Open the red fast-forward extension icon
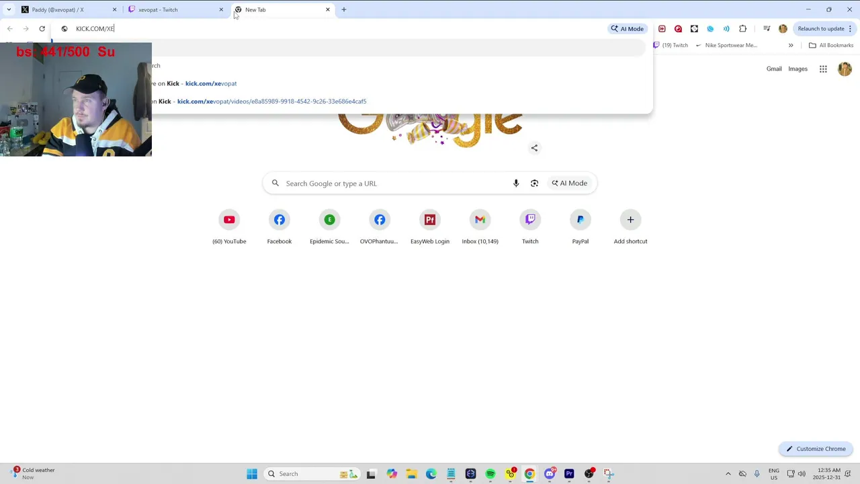Viewport: 860px width, 484px height. tap(662, 28)
